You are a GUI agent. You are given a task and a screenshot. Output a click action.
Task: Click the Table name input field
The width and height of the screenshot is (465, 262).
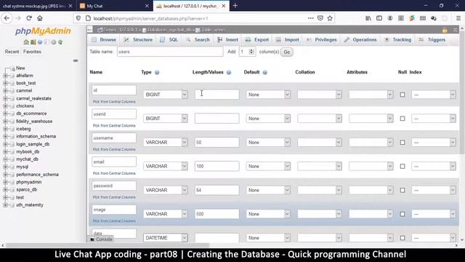(x=170, y=52)
